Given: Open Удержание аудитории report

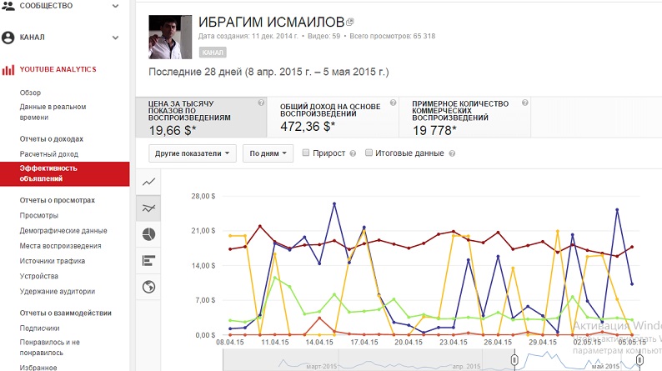Looking at the screenshot, I should click(x=58, y=291).
